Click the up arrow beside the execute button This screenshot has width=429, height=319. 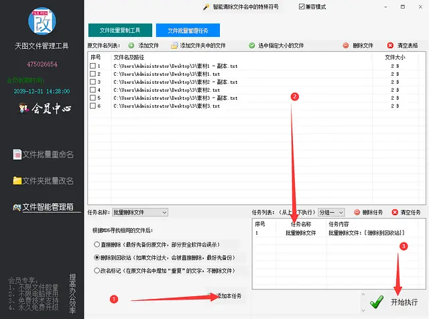[x=363, y=294]
